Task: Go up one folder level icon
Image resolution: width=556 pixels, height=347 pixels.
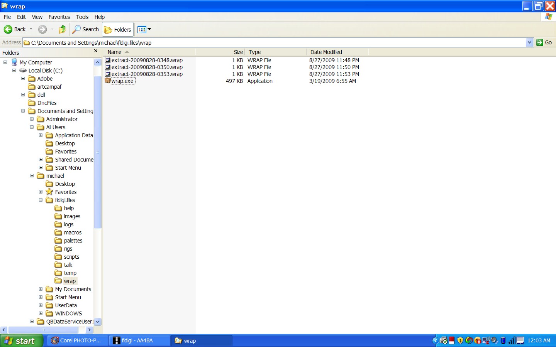Action: tap(63, 29)
